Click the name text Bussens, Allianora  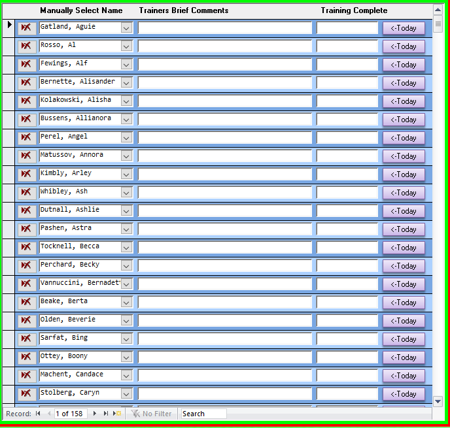[x=75, y=118]
